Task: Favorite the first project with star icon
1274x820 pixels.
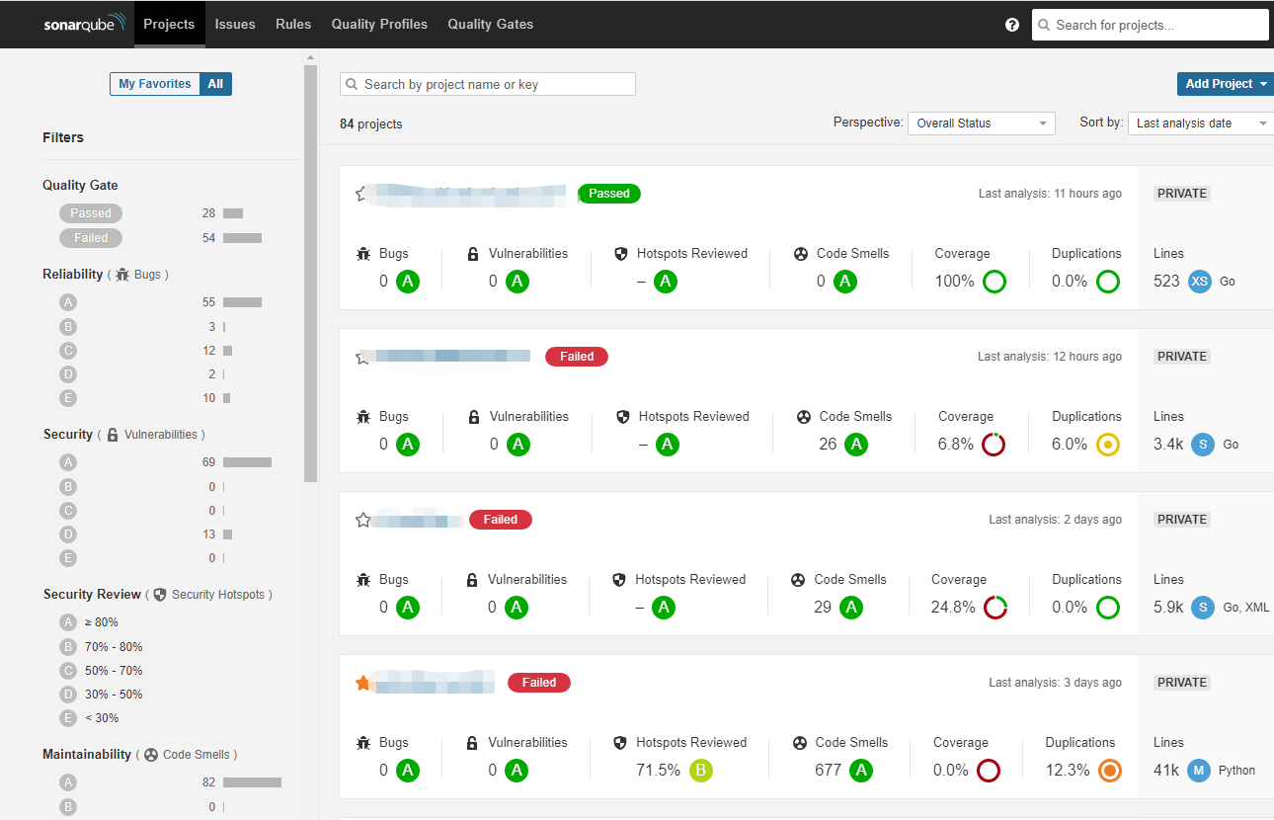Action: (x=362, y=194)
